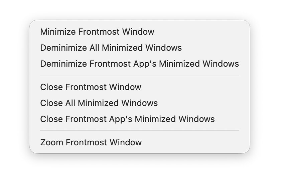Viewport: 282px width, 171px height.
Task: Click Close Frontmost Window entry
Action: (x=91, y=87)
